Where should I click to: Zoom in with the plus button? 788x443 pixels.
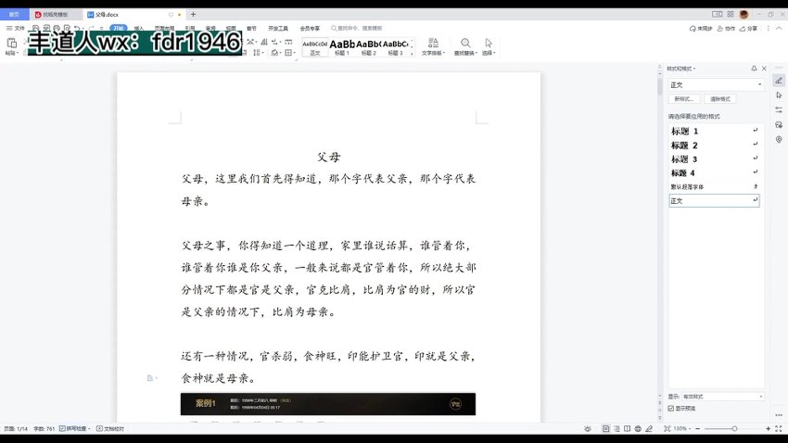pos(768,428)
